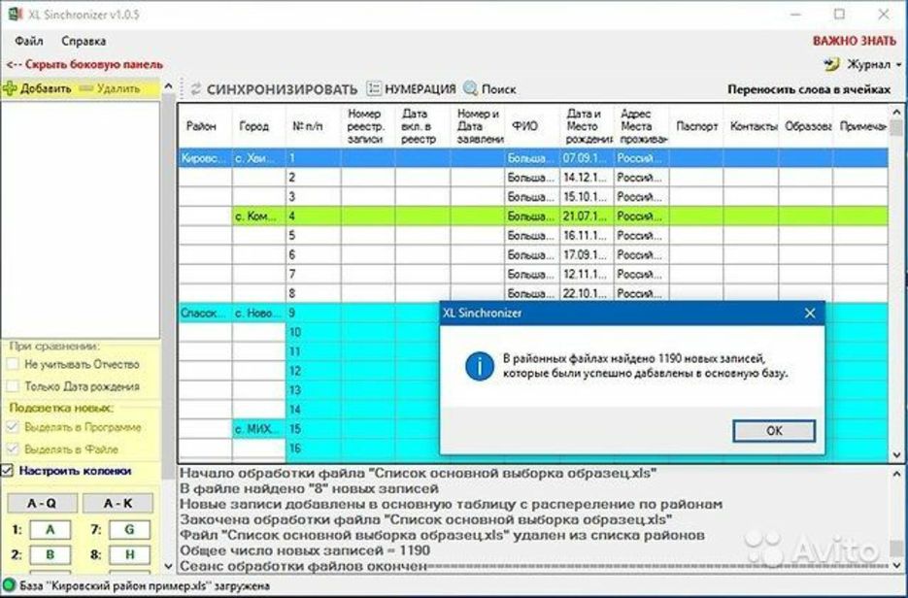908x598 pixels.
Task: Uncheck 'Настроить колонки' checkbox
Action: [x=7, y=471]
